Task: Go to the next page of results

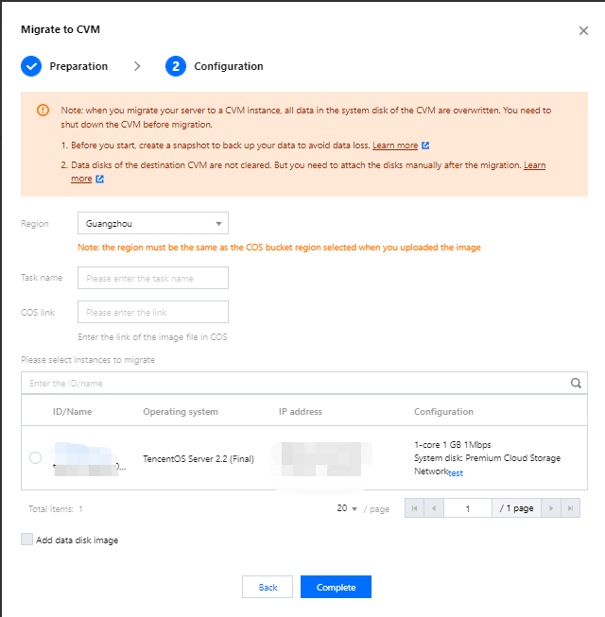Action: click(550, 508)
